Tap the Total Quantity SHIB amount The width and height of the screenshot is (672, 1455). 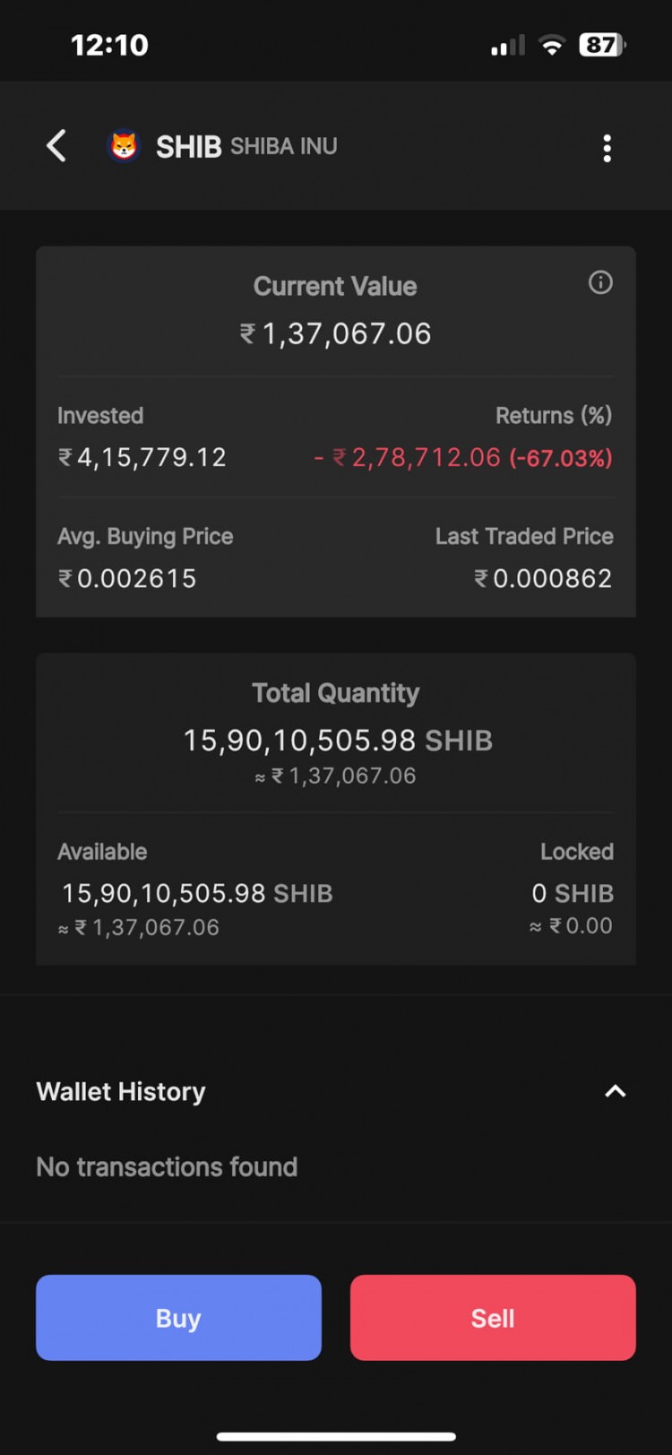tap(337, 740)
